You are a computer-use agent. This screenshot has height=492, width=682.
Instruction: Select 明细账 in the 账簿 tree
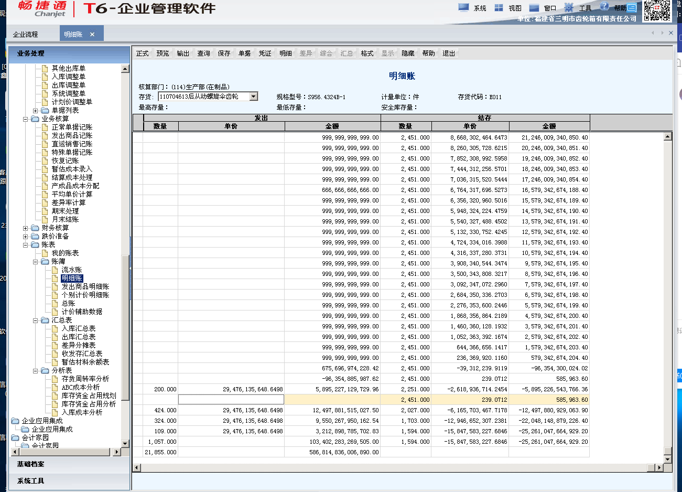[72, 278]
